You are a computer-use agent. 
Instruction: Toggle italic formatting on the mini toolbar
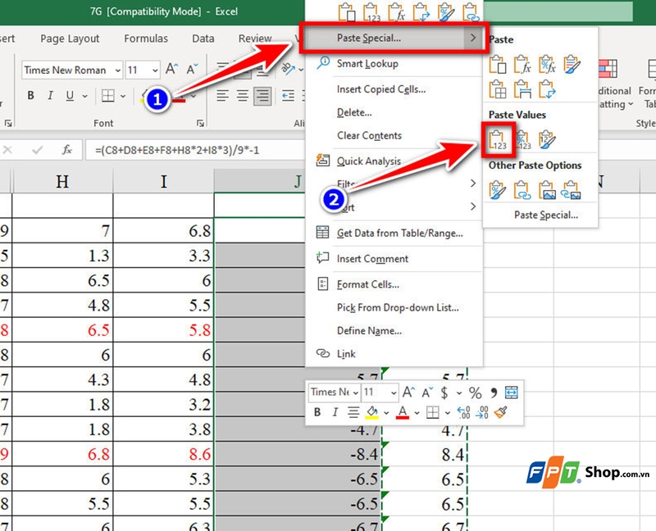335,411
